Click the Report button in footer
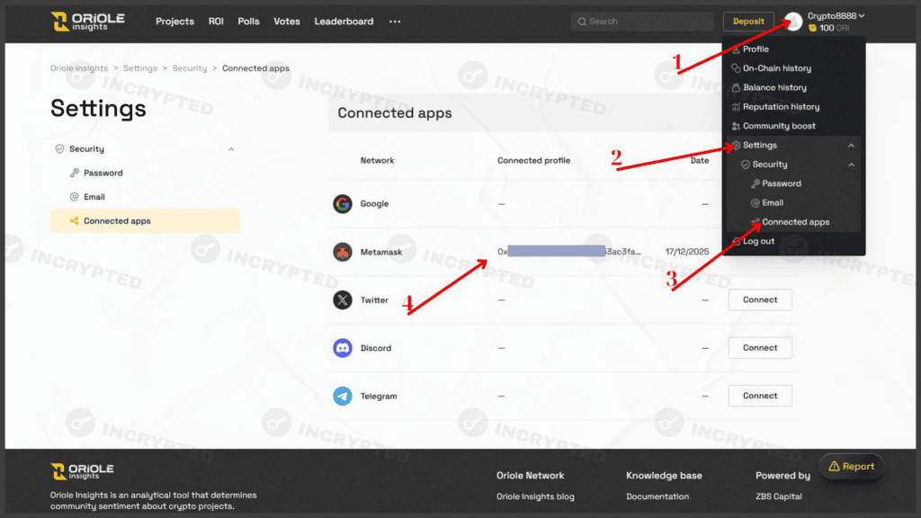This screenshot has width=921, height=518. (851, 467)
